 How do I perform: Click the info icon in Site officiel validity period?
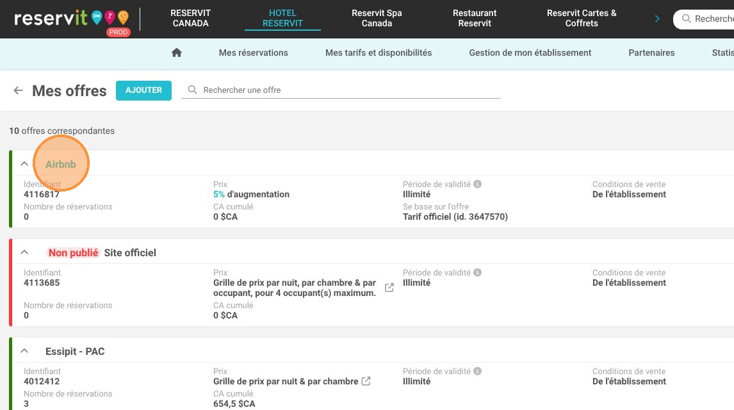(477, 272)
